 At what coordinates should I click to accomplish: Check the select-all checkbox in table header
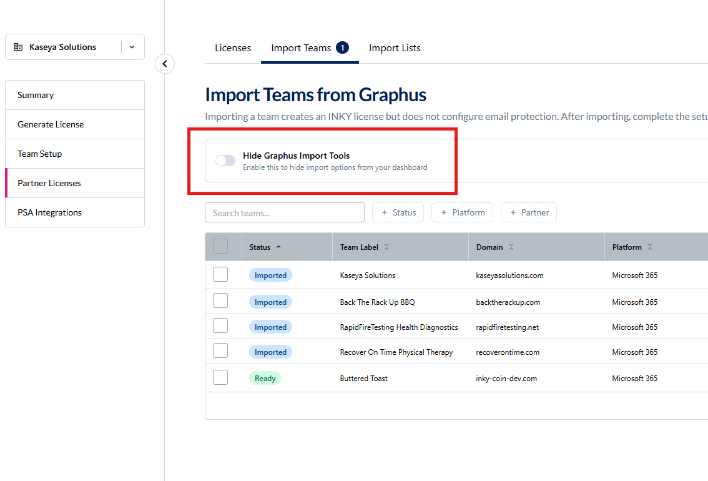click(x=220, y=246)
